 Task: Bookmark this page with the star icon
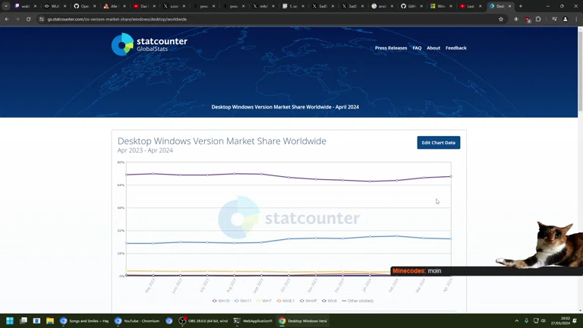(x=501, y=19)
